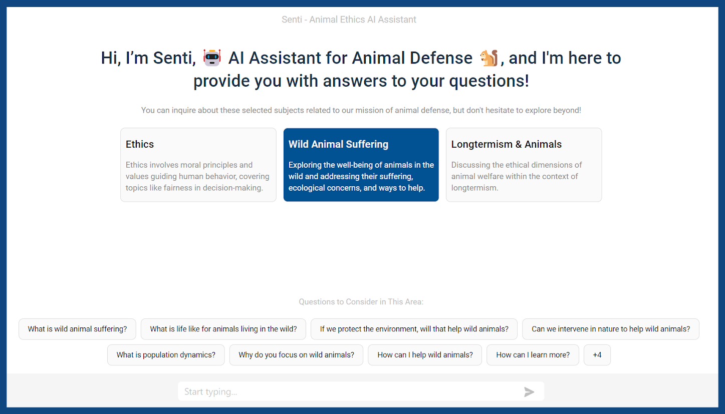Click "Questions to Consider in This Area" label
This screenshot has height=414, width=725.
click(361, 302)
